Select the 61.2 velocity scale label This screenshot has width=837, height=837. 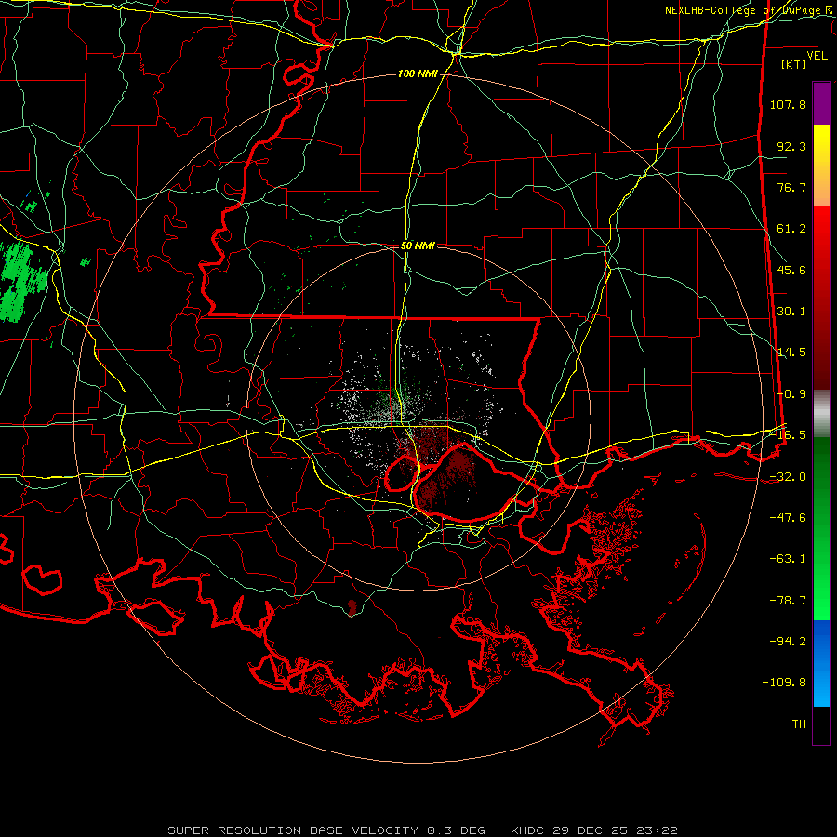click(x=791, y=229)
